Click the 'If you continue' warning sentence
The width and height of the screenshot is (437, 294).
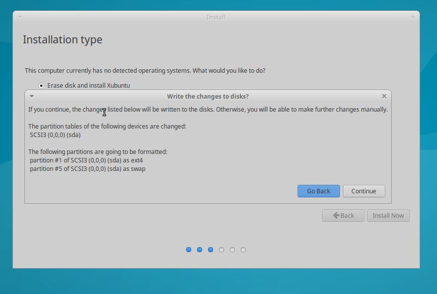click(208, 109)
